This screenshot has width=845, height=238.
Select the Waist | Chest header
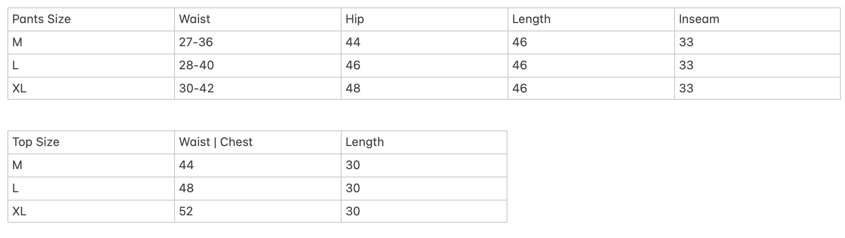216,142
